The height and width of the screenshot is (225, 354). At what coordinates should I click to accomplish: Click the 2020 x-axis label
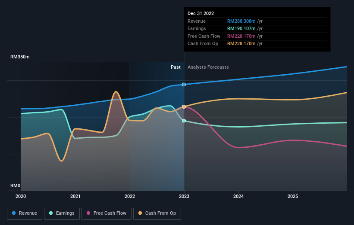(21, 196)
